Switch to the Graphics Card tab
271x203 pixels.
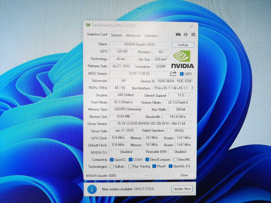97,34
